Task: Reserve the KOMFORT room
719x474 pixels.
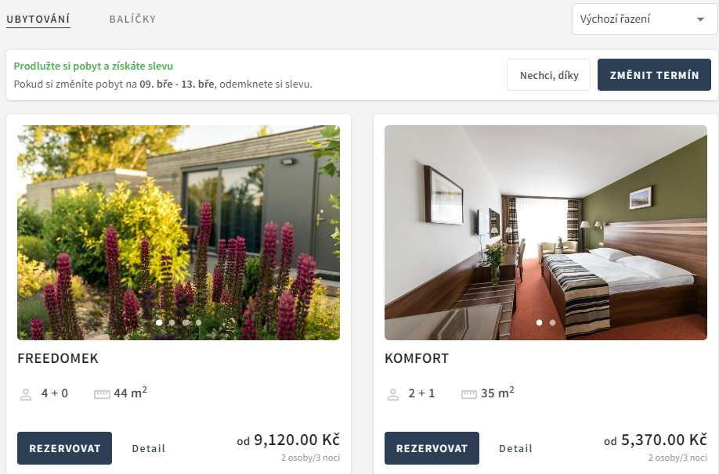Action: click(x=432, y=448)
